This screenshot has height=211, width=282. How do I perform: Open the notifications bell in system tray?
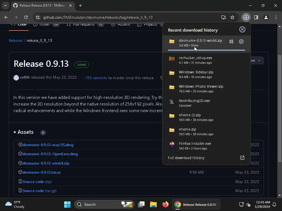coord(274,204)
